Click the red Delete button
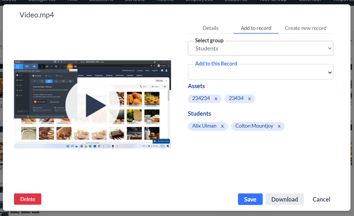The image size is (354, 216). (x=28, y=199)
